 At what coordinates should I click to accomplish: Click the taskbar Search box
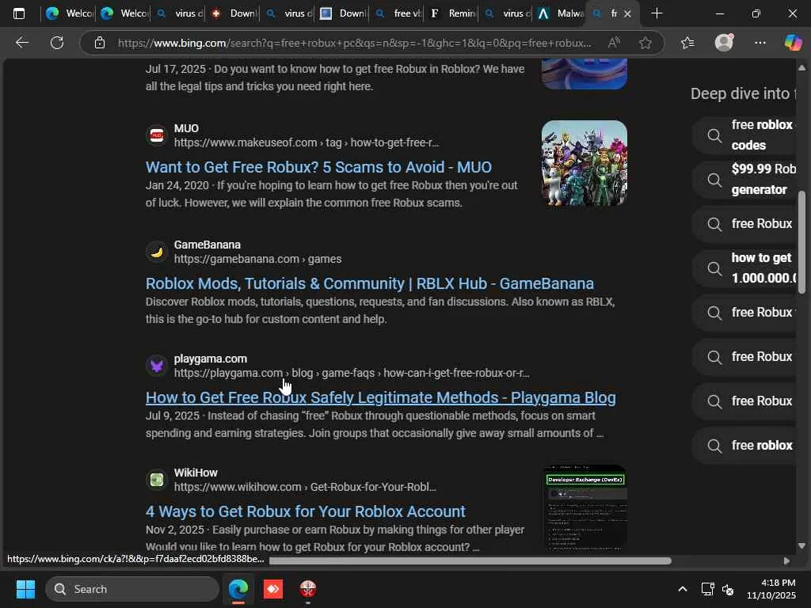(132, 589)
